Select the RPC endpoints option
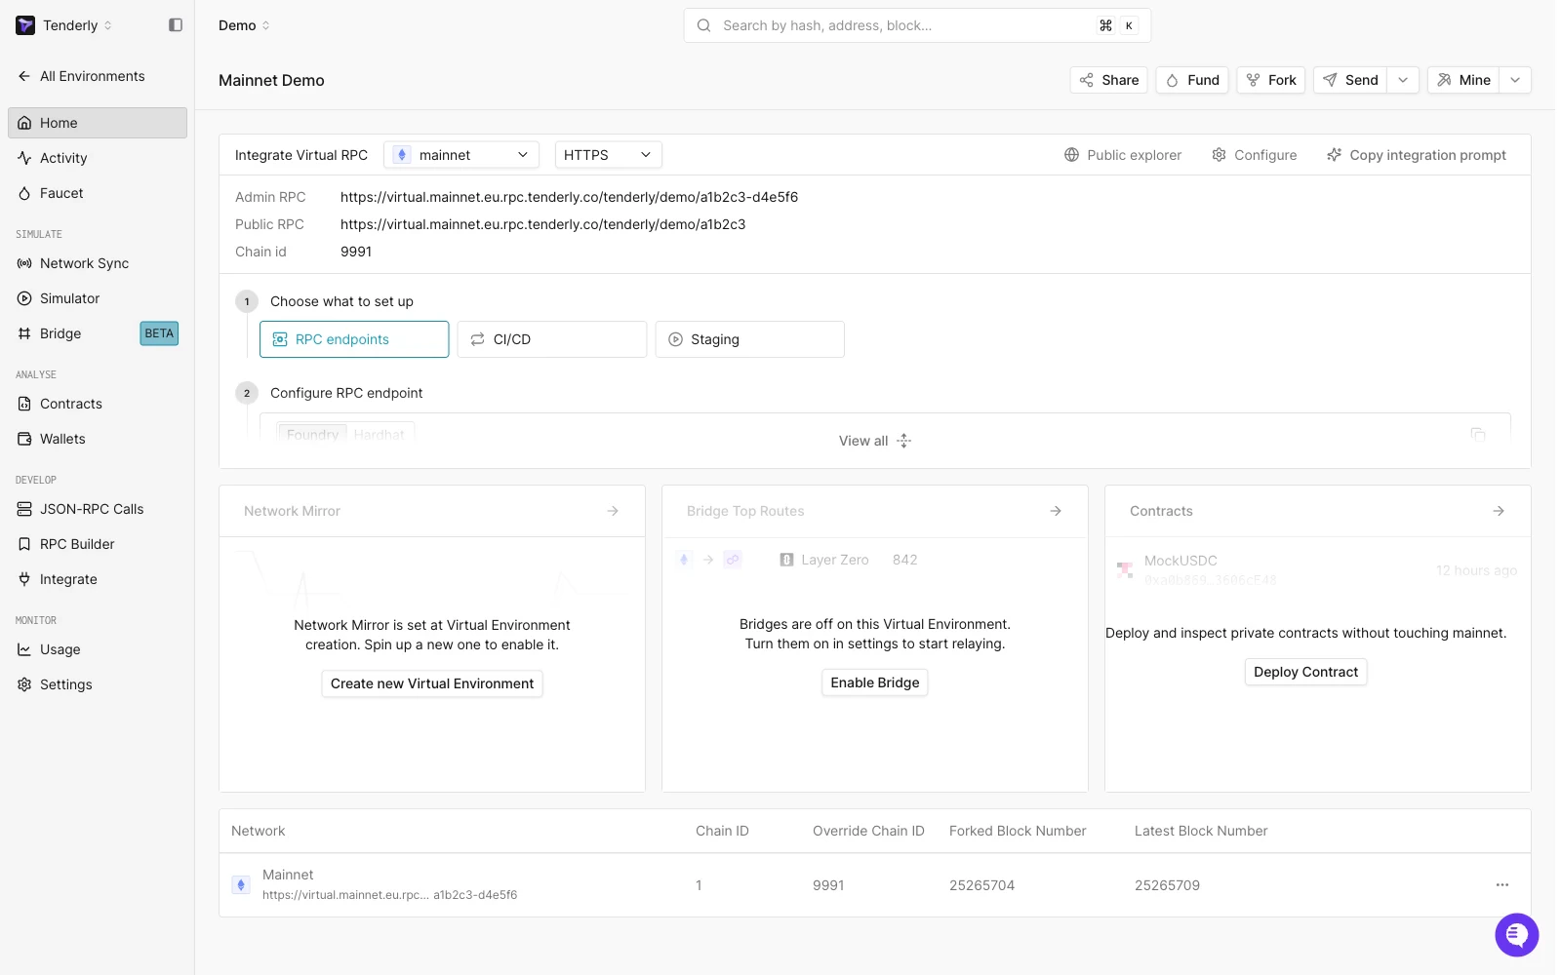Viewport: 1561px width, 975px height. click(x=354, y=339)
